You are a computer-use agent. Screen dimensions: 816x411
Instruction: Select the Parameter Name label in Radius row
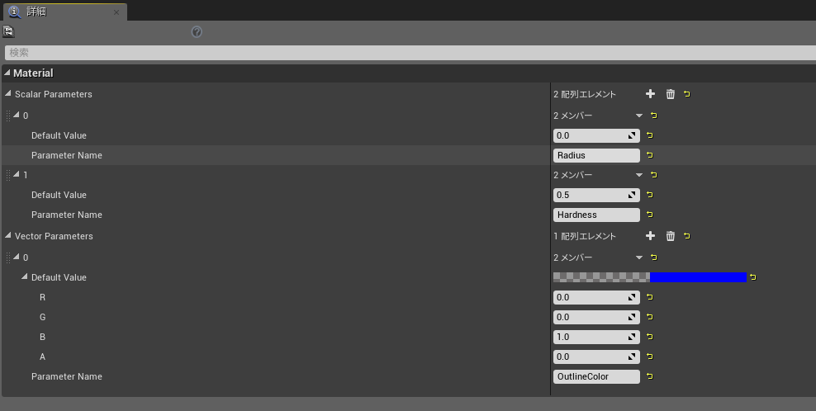(x=67, y=155)
